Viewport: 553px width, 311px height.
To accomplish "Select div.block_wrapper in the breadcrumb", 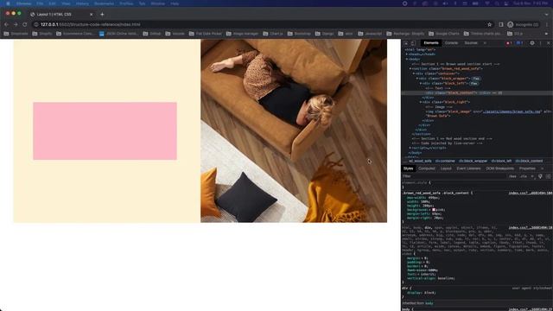I will (x=473, y=161).
